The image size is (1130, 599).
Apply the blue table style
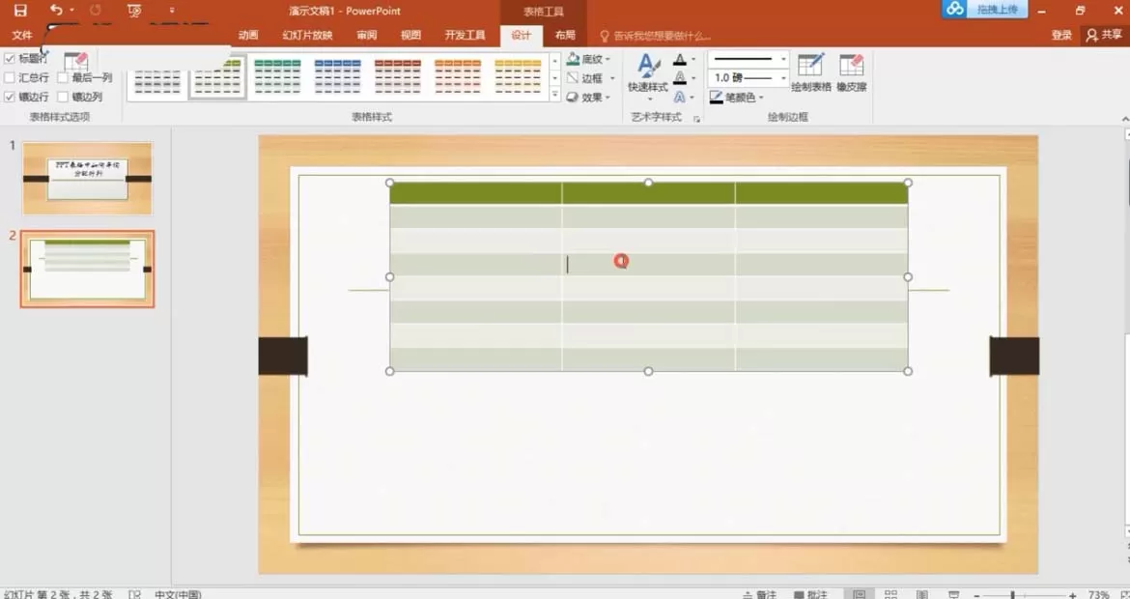tap(337, 77)
